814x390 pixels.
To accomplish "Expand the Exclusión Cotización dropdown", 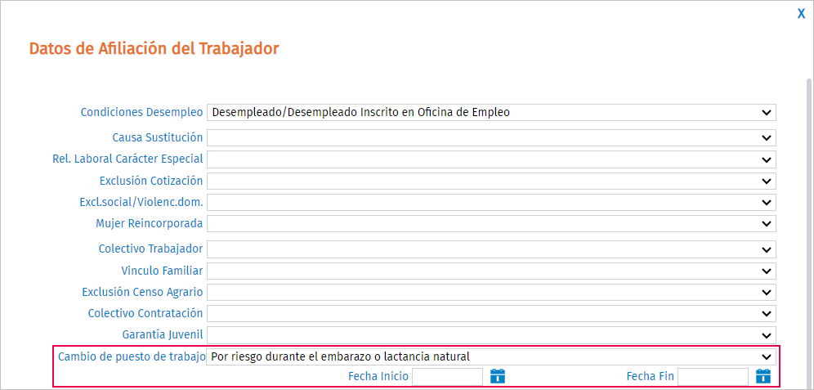I will 491,181.
